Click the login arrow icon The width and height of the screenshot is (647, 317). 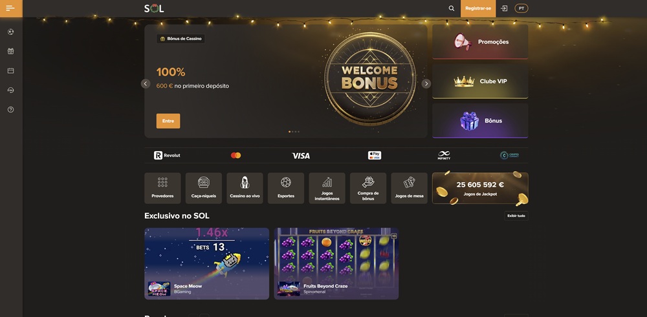pyautogui.click(x=504, y=8)
